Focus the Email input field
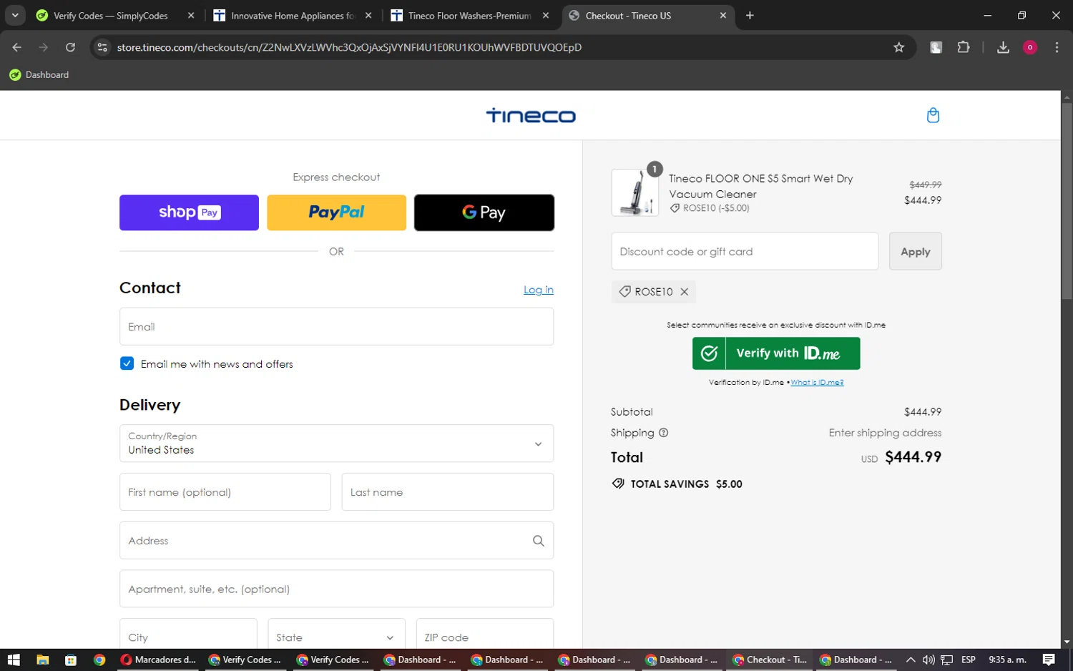 pyautogui.click(x=336, y=327)
